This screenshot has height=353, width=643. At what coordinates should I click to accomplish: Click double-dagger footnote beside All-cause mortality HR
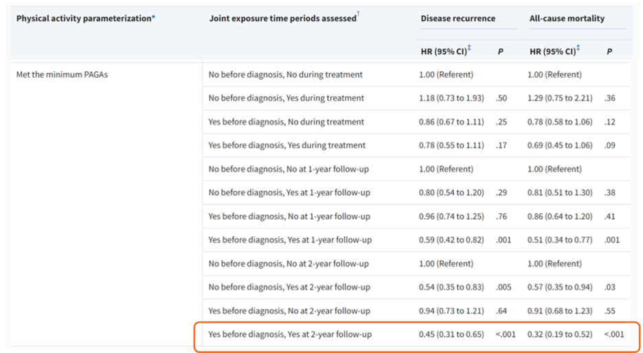578,48
